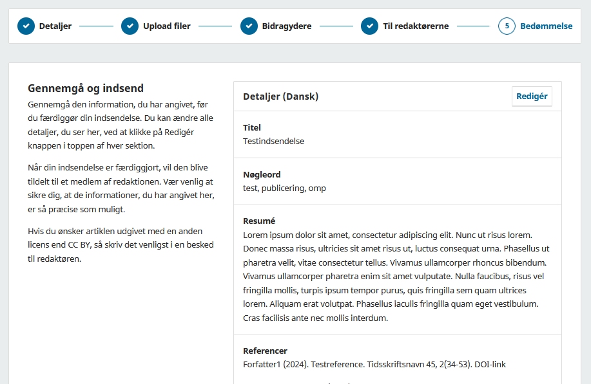Click the Detaljer (Dansk) section heading

pos(280,96)
